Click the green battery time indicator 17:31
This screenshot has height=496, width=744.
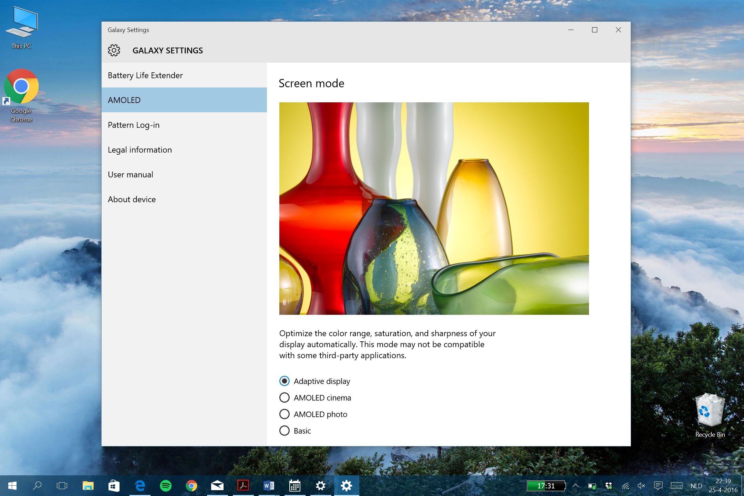(x=546, y=486)
